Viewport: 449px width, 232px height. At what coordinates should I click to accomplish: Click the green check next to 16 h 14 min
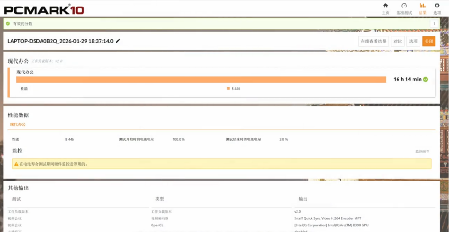426,80
